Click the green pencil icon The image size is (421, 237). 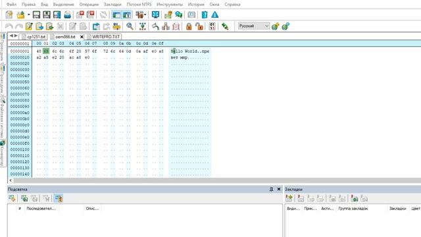click(225, 26)
